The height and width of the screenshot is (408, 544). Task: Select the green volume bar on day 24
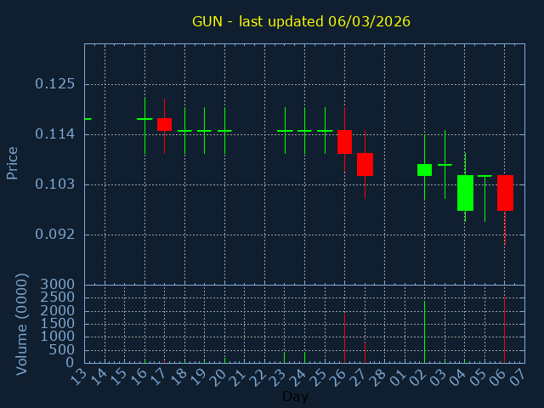click(304, 357)
